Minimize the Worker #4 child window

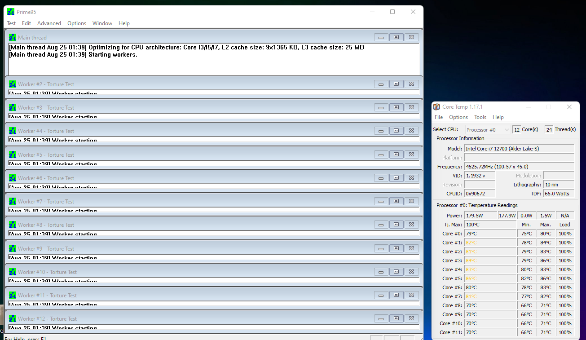(x=381, y=131)
